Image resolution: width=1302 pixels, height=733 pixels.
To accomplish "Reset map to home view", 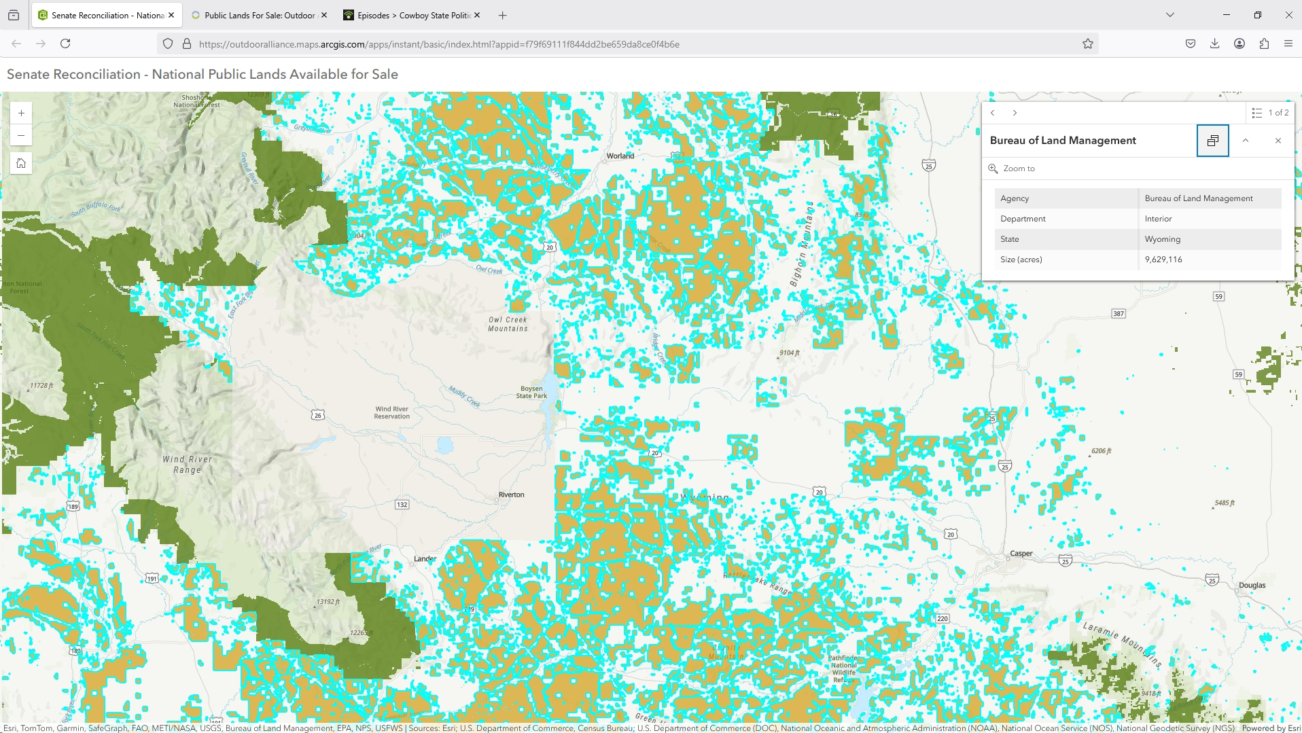I will [x=21, y=164].
